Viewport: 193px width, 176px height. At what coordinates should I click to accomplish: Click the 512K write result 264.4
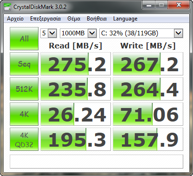[x=148, y=89]
